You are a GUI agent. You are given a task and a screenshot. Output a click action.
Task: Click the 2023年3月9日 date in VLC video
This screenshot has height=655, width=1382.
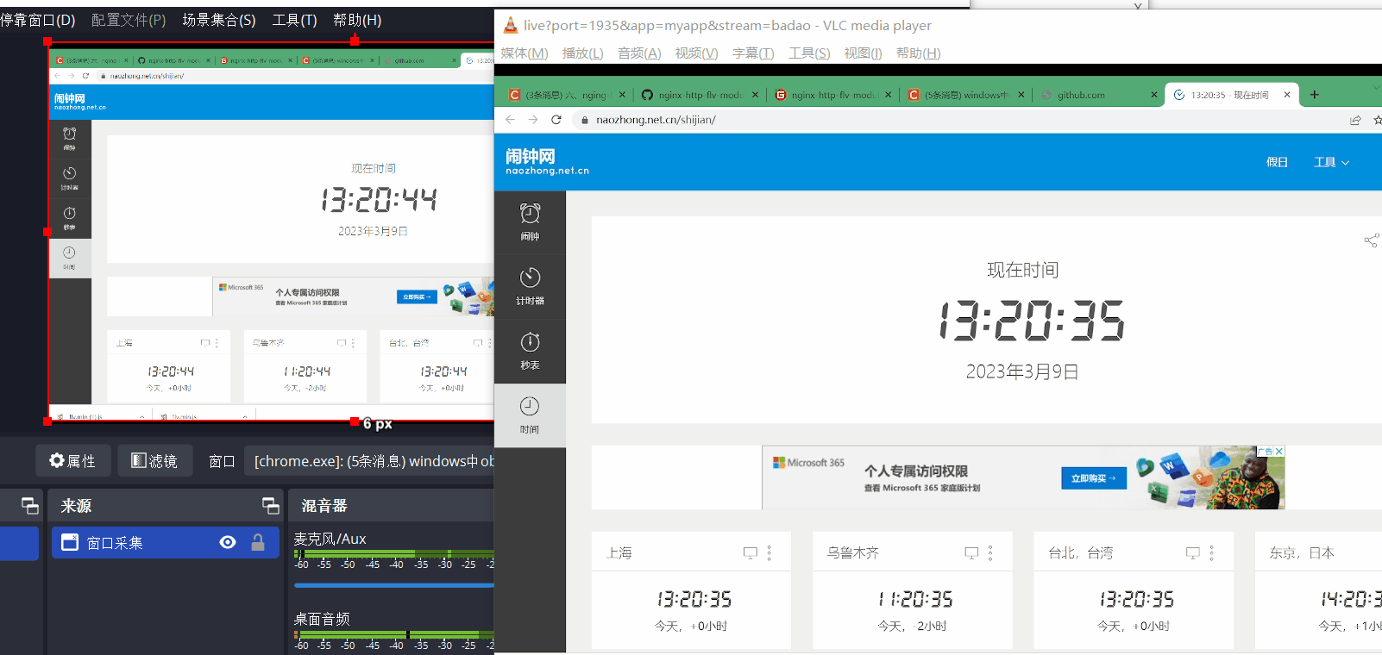[1022, 371]
